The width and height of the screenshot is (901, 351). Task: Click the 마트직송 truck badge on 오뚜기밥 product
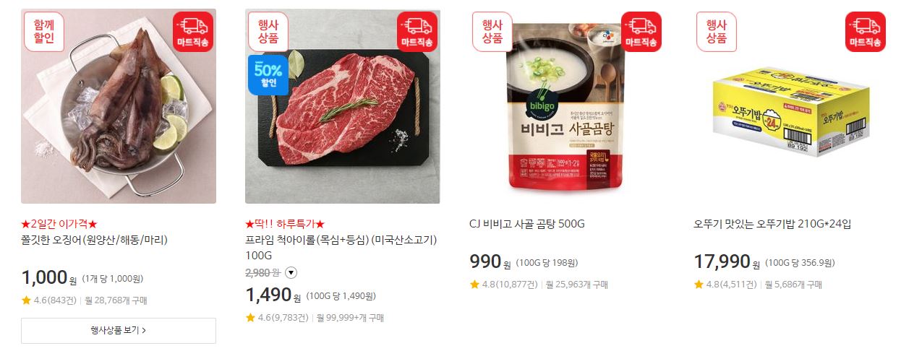(x=866, y=32)
